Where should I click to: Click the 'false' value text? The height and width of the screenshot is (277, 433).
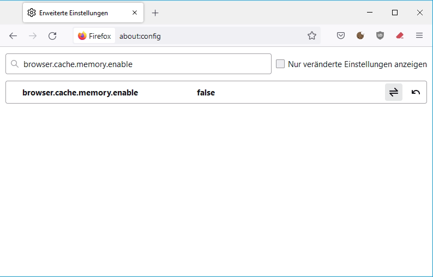[x=206, y=93]
